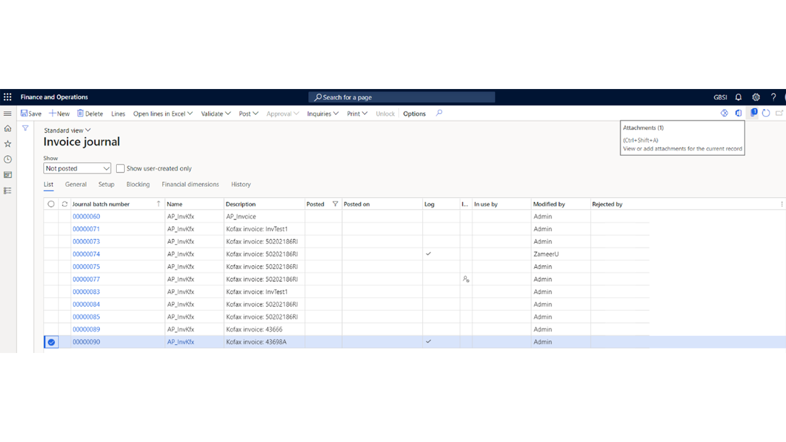Click Log checkmark in row 00000074
Image resolution: width=786 pixels, height=442 pixels.
(429, 254)
